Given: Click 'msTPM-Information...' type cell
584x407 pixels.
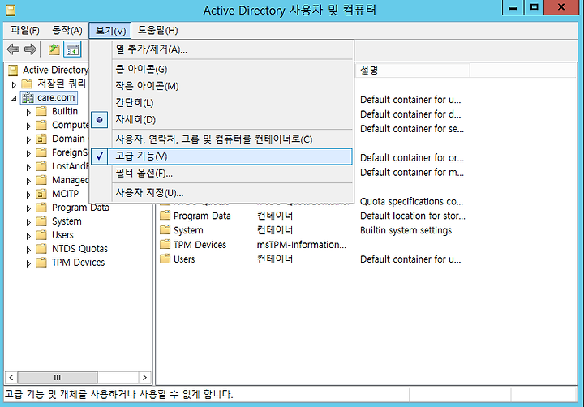Looking at the screenshot, I should coord(301,245).
